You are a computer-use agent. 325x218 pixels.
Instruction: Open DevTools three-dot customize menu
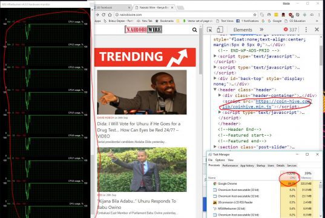point(306,30)
